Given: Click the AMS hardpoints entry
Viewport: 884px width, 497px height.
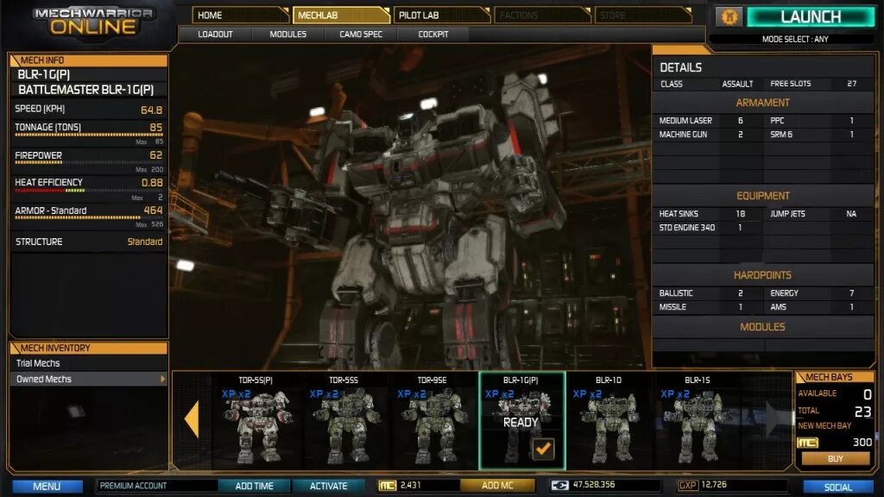Looking at the screenshot, I should (818, 307).
